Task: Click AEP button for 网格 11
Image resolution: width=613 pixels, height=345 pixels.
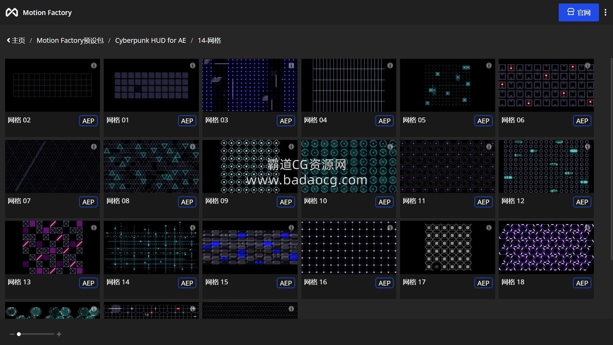Action: point(483,202)
